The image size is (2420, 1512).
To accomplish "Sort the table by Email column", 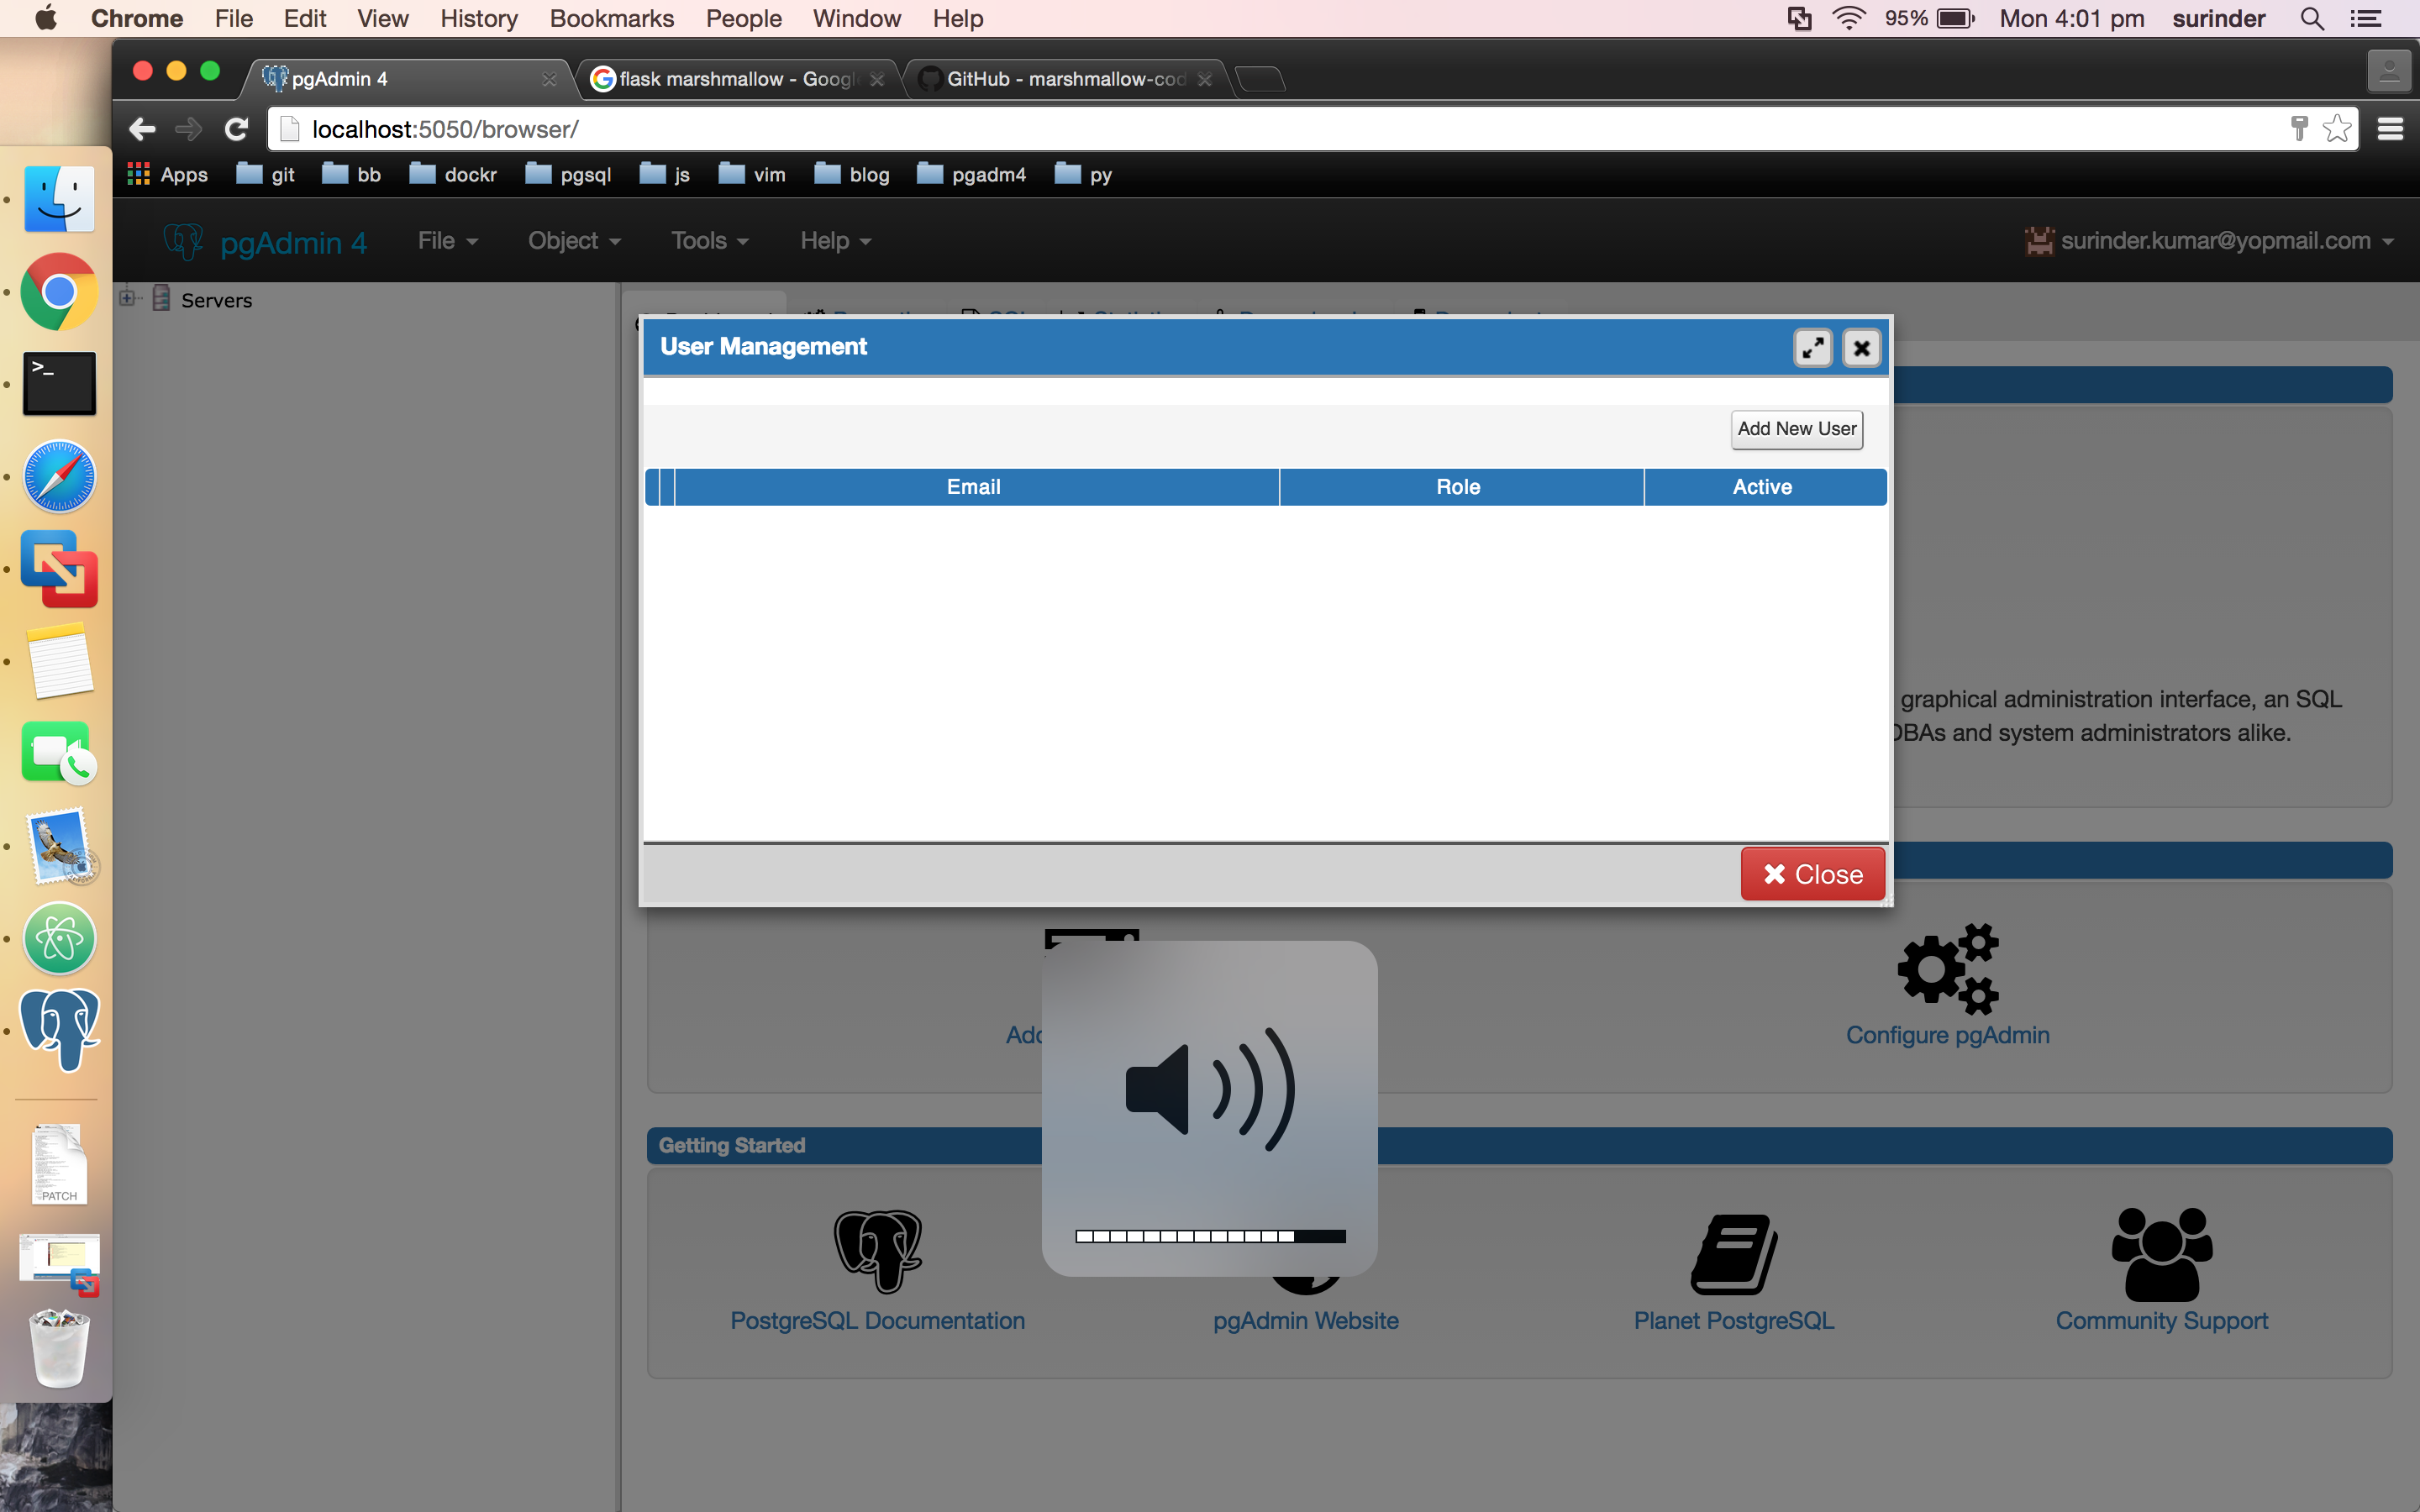I will point(973,487).
